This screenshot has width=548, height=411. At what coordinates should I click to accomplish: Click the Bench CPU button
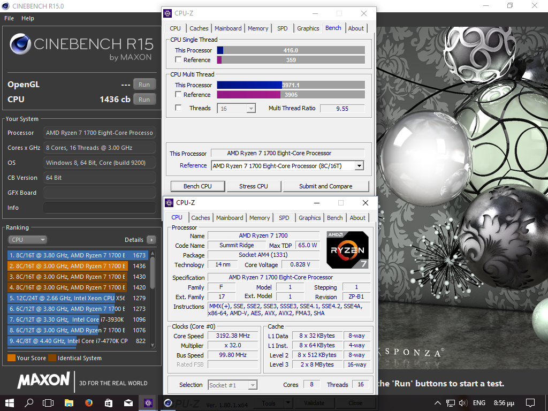198,186
